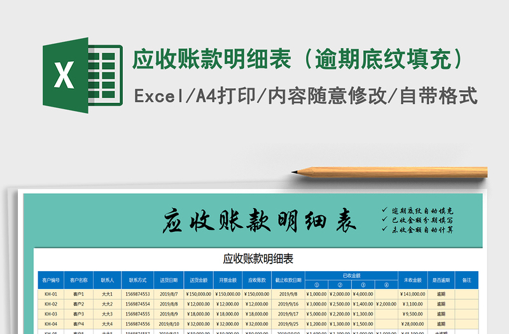
Task: Click cell KH-03
Action: tap(51, 314)
